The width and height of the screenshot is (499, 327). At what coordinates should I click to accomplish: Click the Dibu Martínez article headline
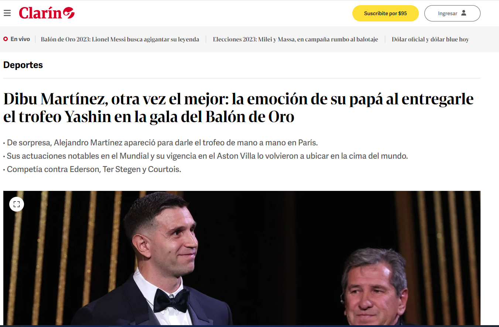(239, 108)
